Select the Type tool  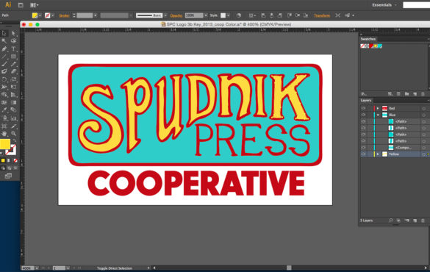(13, 49)
